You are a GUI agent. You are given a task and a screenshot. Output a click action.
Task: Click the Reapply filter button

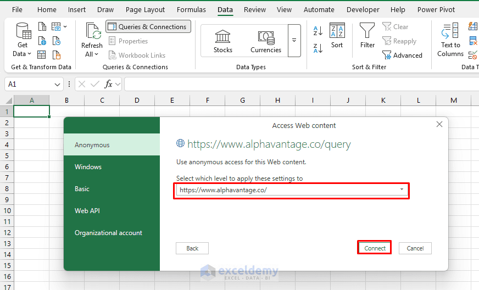click(399, 41)
